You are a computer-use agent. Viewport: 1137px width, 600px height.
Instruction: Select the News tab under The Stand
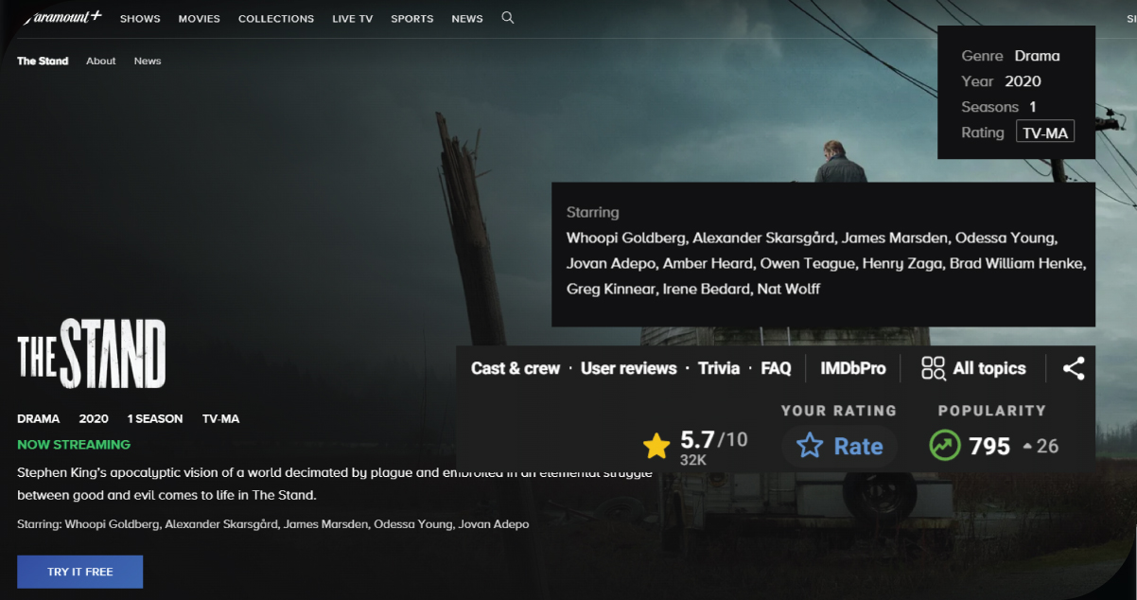click(148, 61)
